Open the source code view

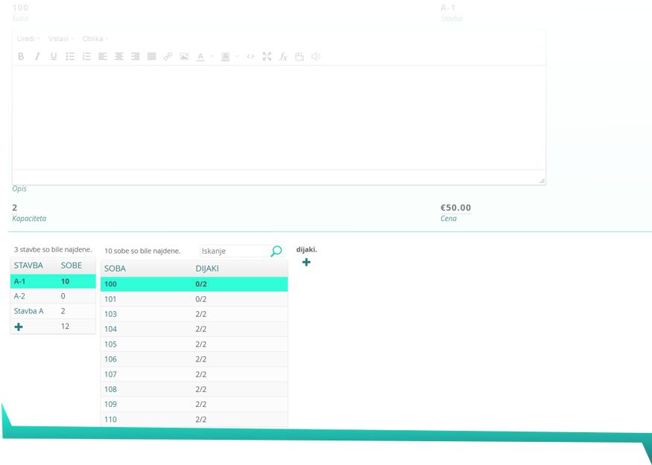[x=250, y=57]
